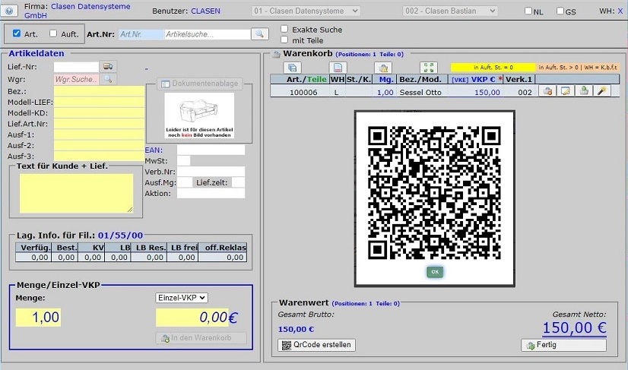Enable the Exakte Suche checkbox
This screenshot has height=370, width=628.
click(284, 29)
